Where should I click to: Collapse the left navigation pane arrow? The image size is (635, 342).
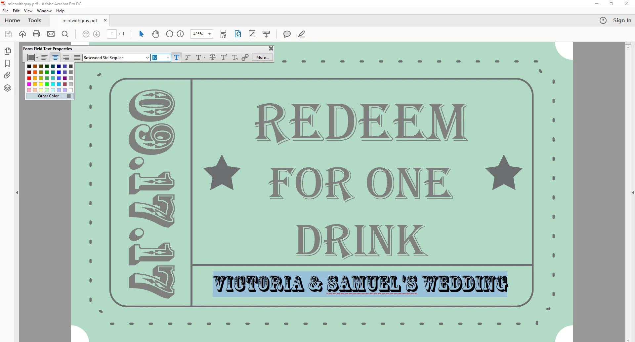[x=17, y=192]
